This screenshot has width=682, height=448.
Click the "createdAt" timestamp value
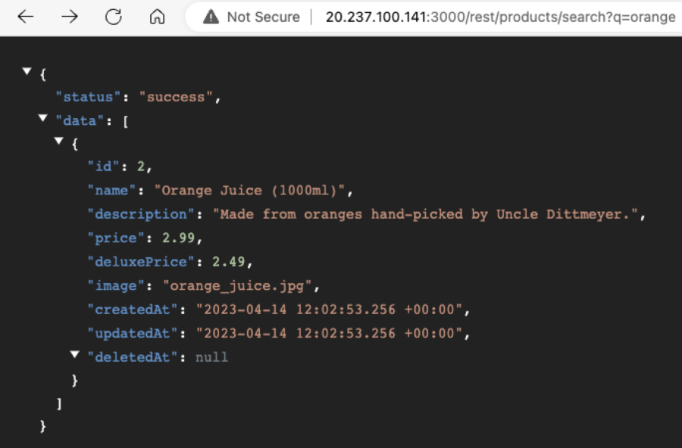[x=330, y=310]
